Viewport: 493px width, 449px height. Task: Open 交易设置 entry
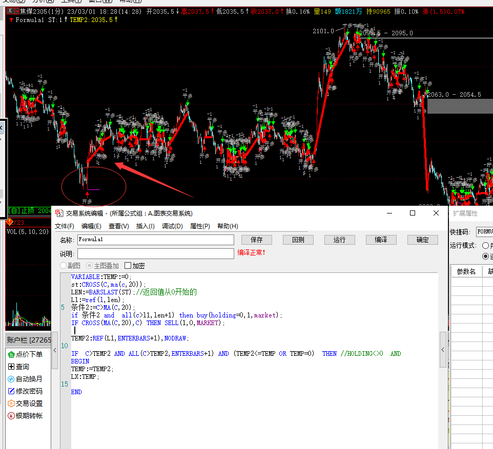(x=29, y=403)
